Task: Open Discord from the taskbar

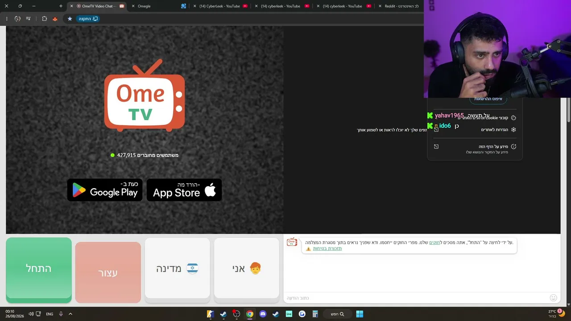Action: pyautogui.click(x=263, y=314)
